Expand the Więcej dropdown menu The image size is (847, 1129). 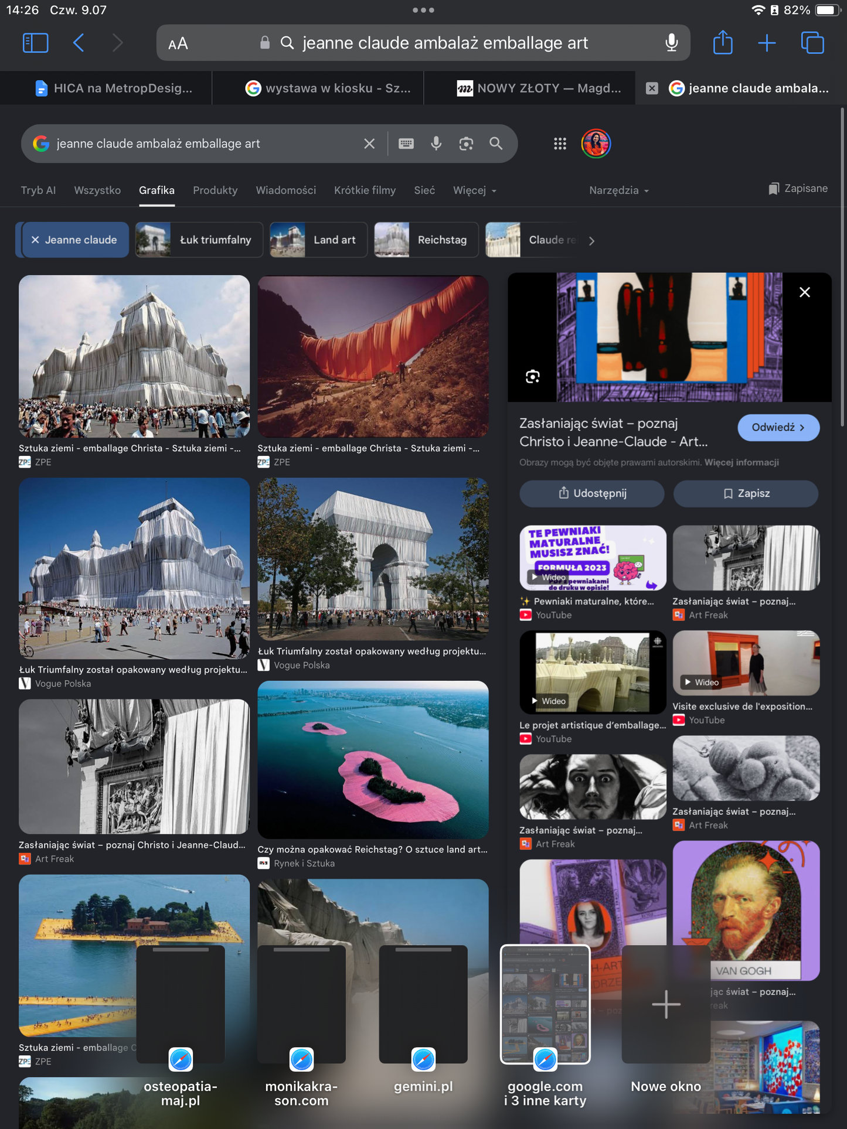click(475, 190)
